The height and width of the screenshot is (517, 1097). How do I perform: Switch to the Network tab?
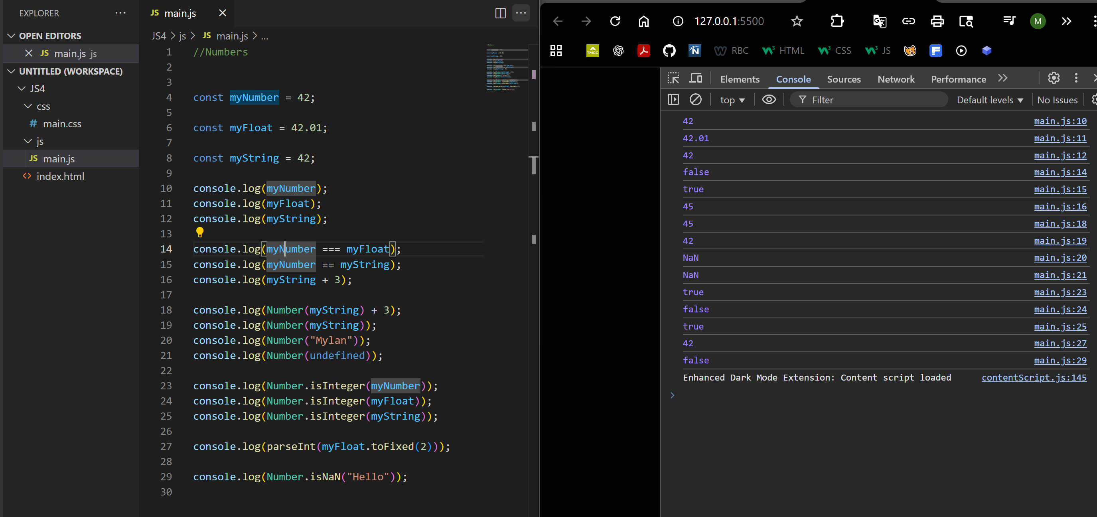896,79
